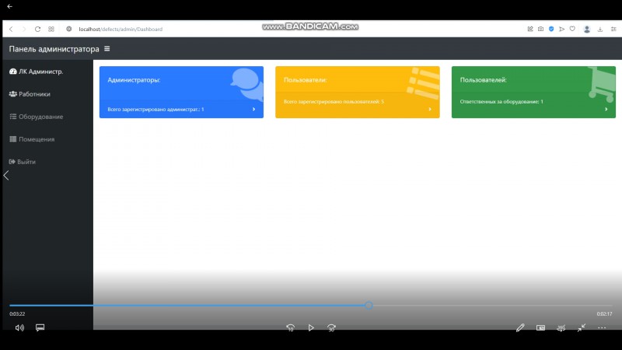Exit full screen with the arrows icon
The height and width of the screenshot is (350, 622).
tap(582, 327)
